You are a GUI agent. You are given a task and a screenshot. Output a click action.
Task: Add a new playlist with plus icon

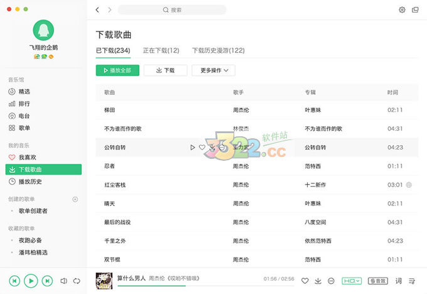pyautogui.click(x=75, y=199)
